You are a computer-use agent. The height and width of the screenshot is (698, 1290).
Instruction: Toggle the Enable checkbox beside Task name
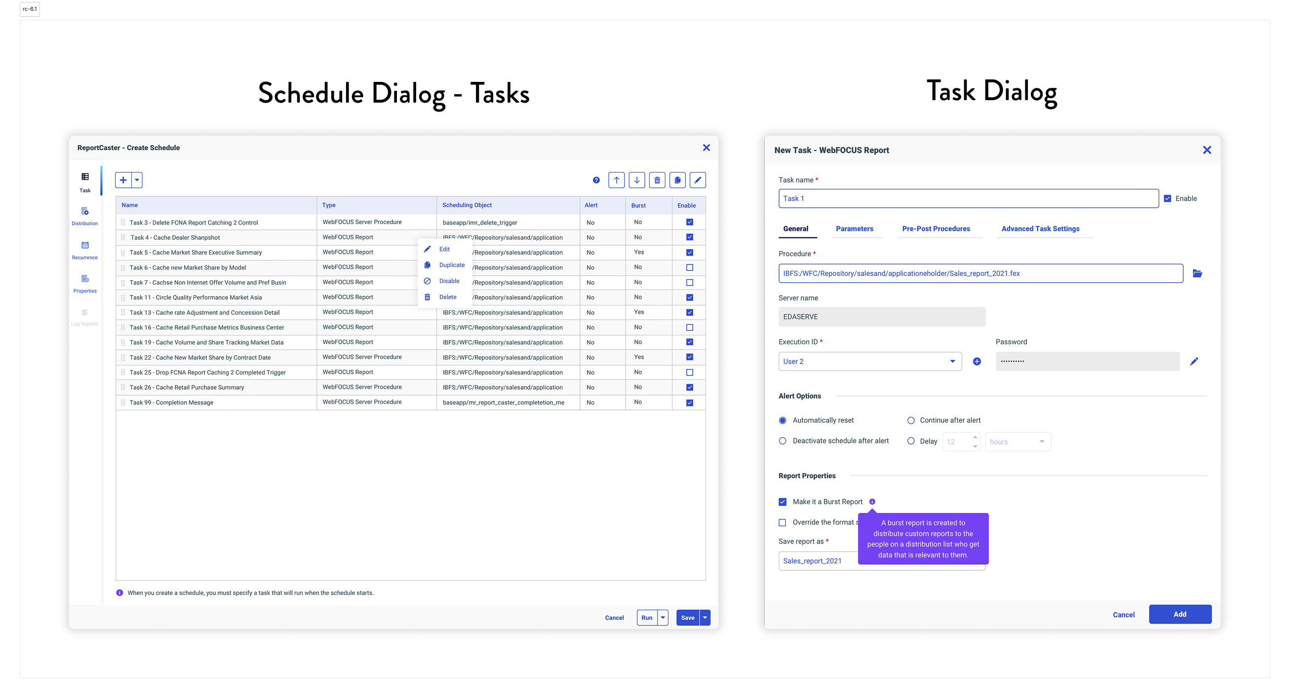pyautogui.click(x=1167, y=198)
